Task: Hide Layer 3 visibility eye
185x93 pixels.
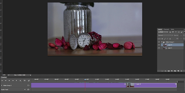Action: coord(159,48)
